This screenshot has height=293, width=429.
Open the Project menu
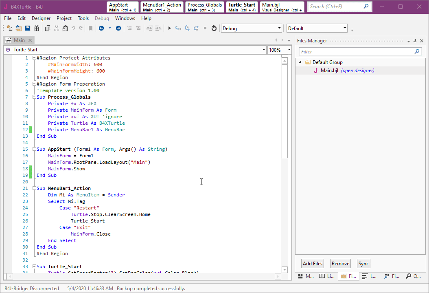click(x=64, y=18)
